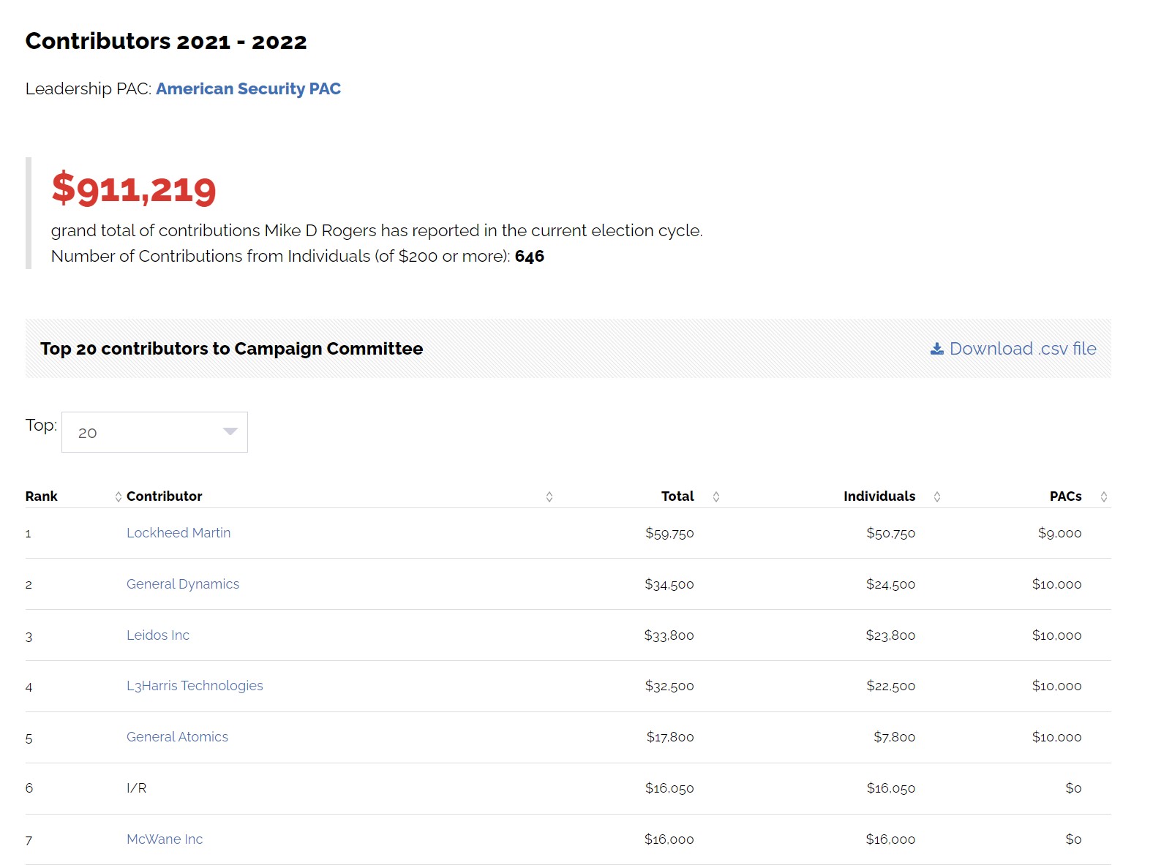Sort by Individuals column arrows
This screenshot has height=865, width=1172.
click(936, 497)
